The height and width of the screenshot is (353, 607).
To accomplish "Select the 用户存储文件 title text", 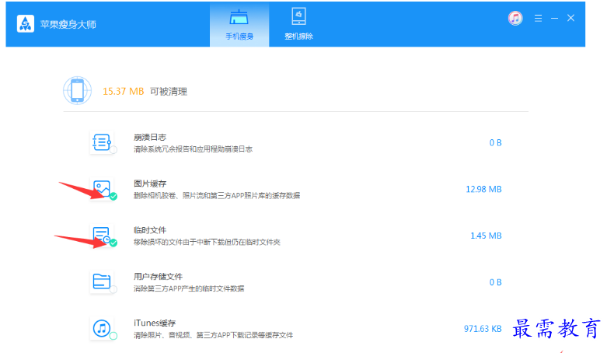I will (158, 277).
